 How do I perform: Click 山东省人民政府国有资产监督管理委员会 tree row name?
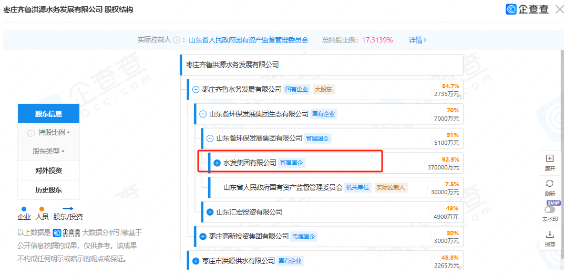click(283, 187)
